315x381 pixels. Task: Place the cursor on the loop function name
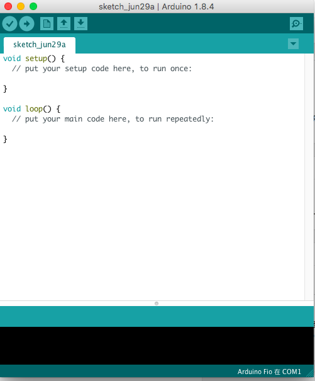point(34,109)
